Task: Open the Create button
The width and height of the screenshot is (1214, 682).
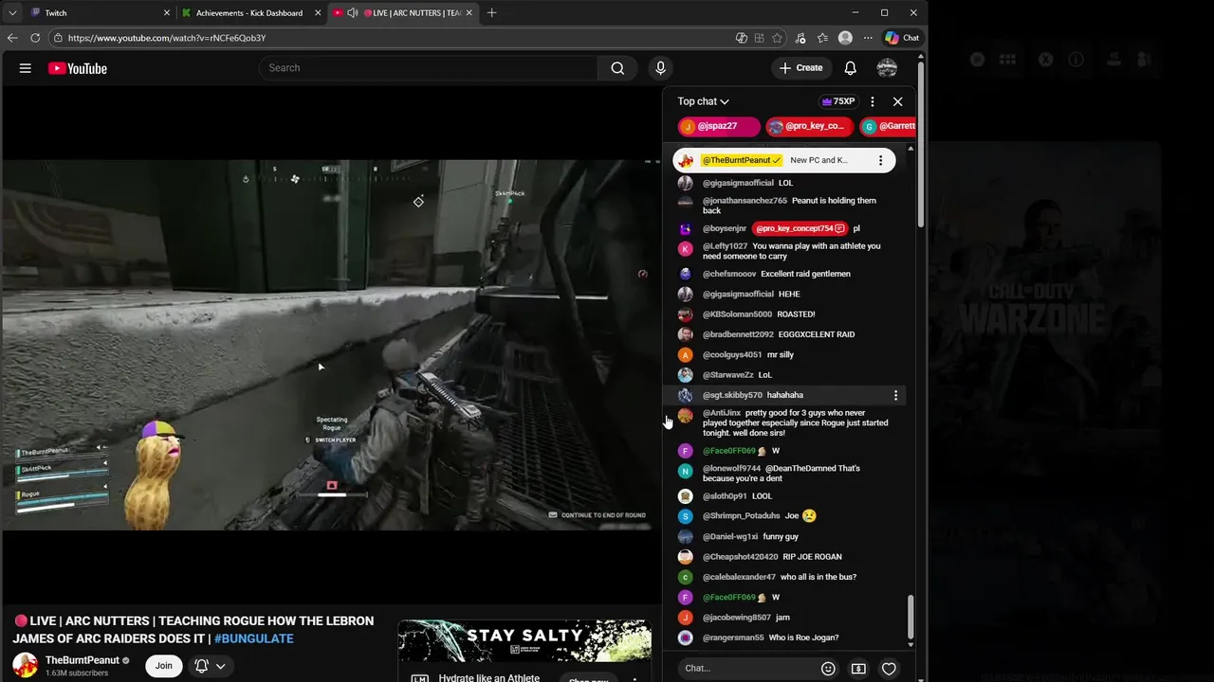Action: coord(800,68)
